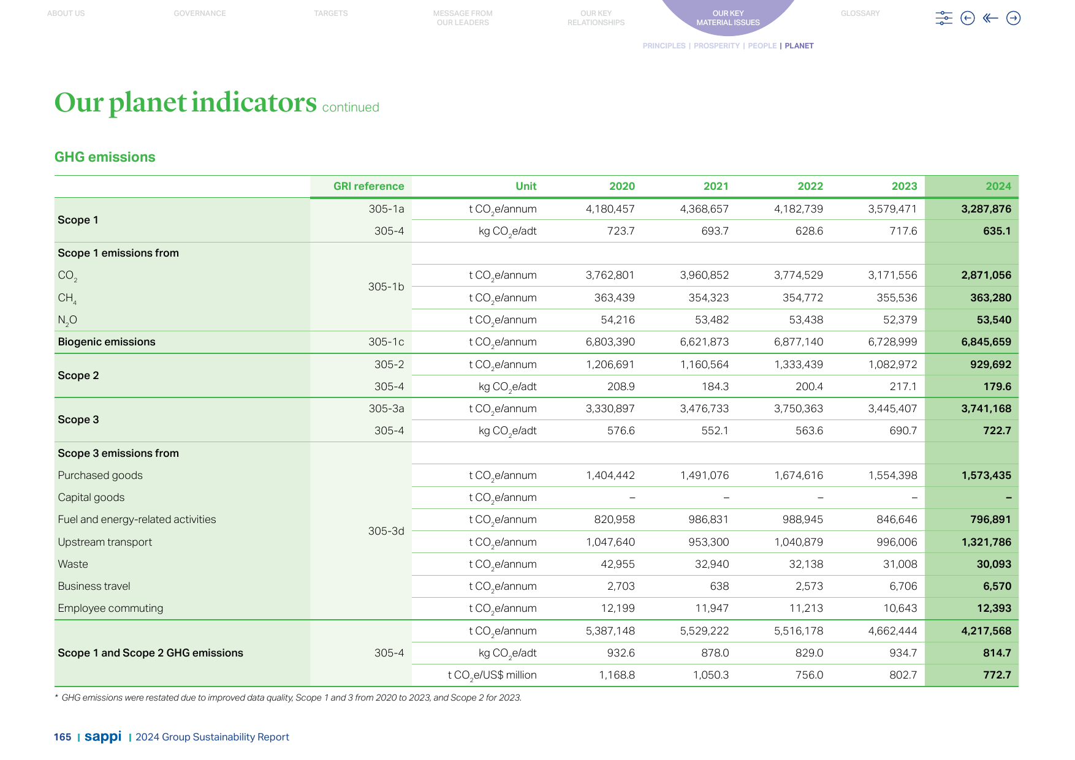The height and width of the screenshot is (760, 1075).
Task: Click Fuel and energy-related activities label
Action: [x=137, y=519]
